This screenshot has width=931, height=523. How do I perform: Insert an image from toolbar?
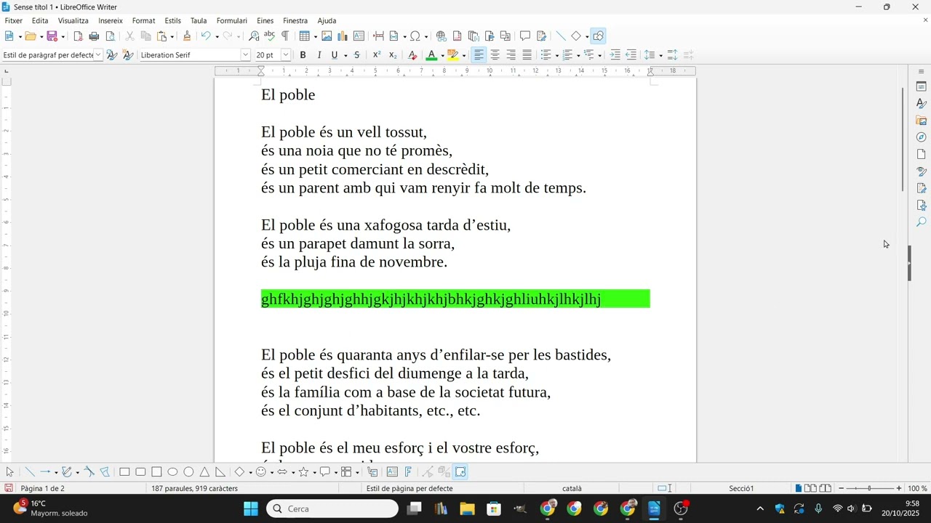coord(327,36)
